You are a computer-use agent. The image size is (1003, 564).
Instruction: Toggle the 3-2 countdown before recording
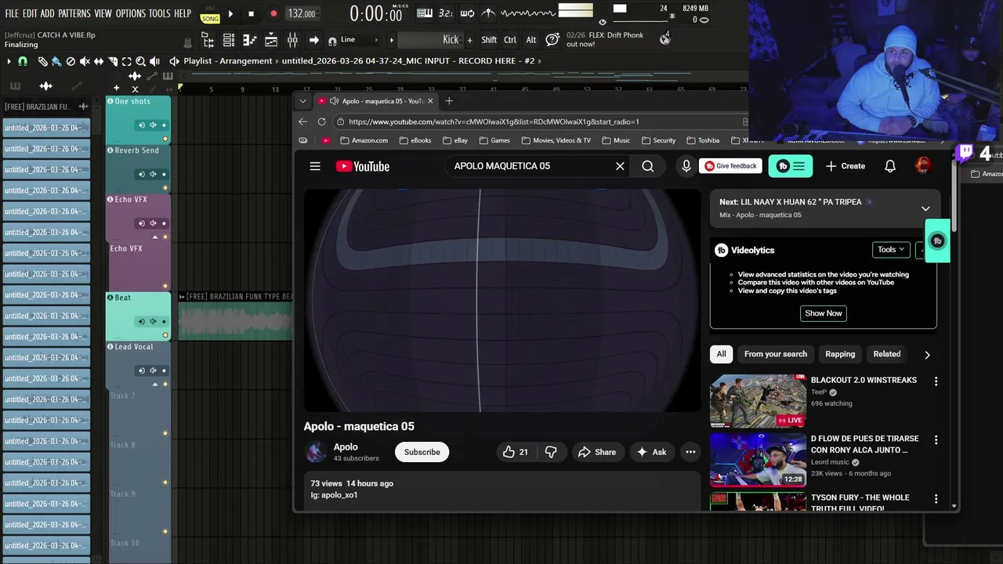pyautogui.click(x=446, y=13)
